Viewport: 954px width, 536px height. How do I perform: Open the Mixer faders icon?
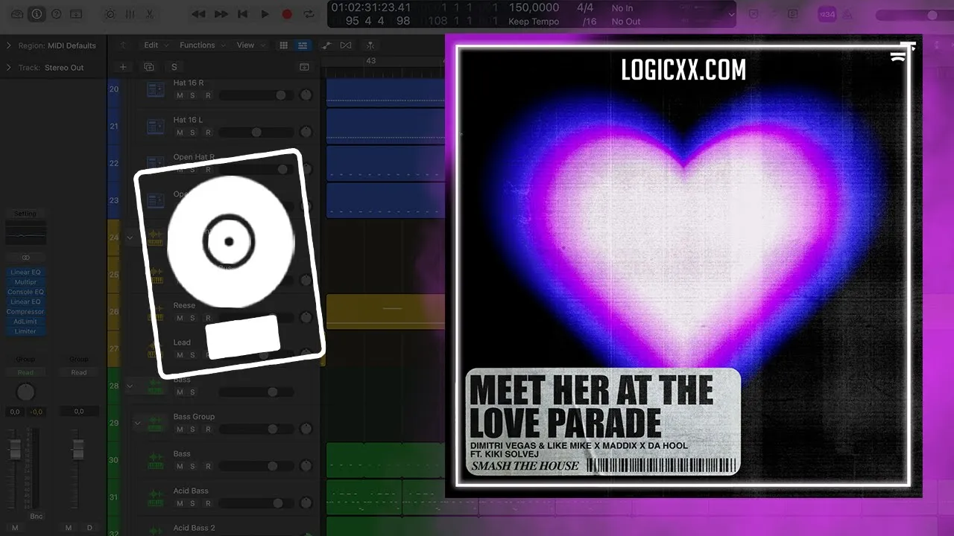pos(130,14)
